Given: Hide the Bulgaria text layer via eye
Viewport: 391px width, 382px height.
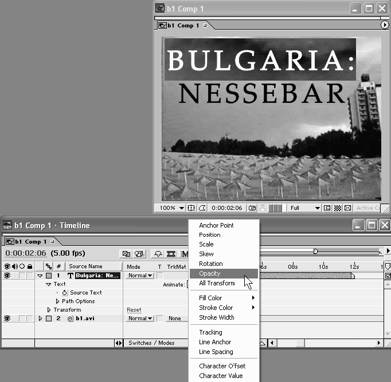Looking at the screenshot, I should point(8,276).
